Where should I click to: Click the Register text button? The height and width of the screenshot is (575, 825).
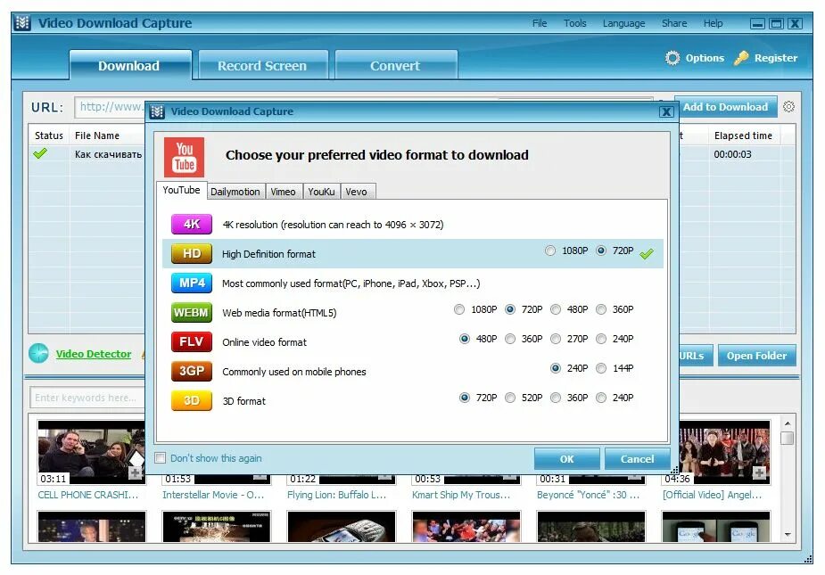pyautogui.click(x=776, y=58)
